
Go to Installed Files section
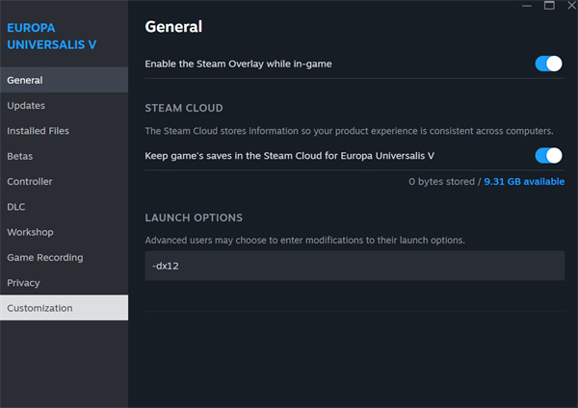pos(64,131)
